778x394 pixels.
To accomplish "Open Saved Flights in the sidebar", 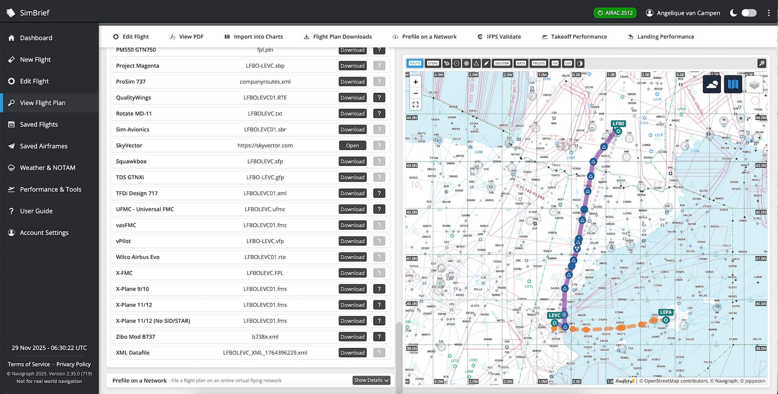I will click(x=39, y=124).
